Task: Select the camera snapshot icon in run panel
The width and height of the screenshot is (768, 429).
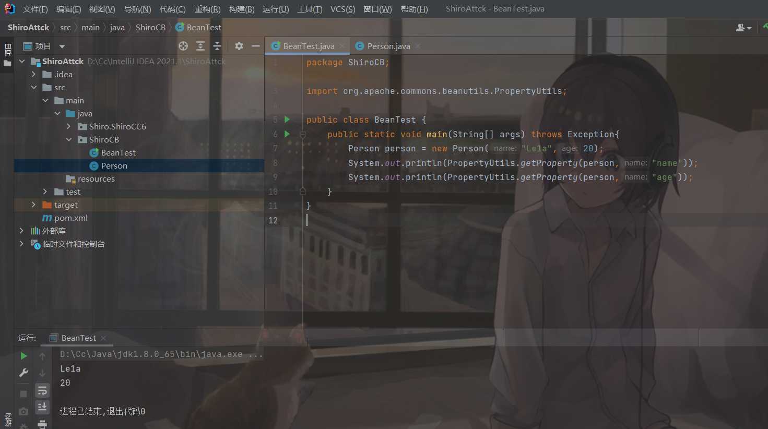Action: 23,411
